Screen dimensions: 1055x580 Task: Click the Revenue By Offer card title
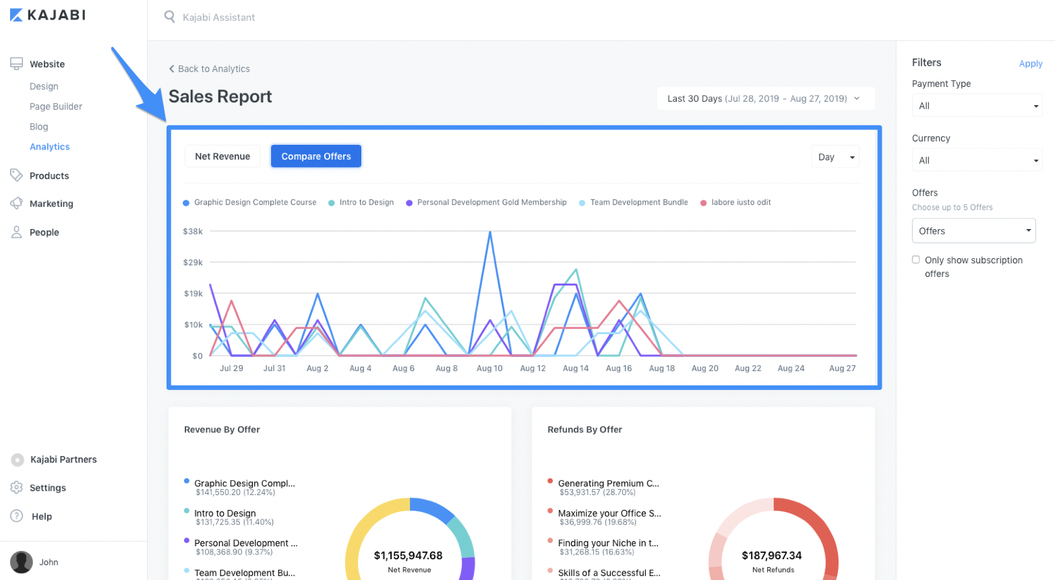tap(222, 430)
